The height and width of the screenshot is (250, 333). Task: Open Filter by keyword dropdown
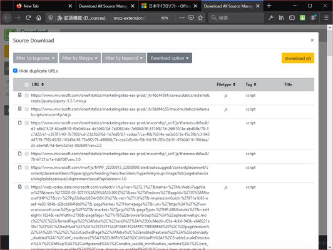(124, 58)
